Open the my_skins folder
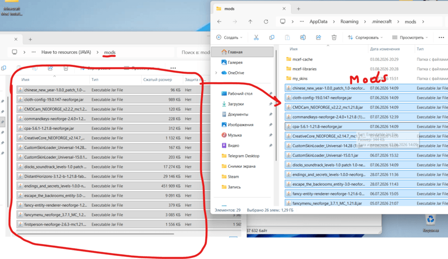 pos(300,78)
